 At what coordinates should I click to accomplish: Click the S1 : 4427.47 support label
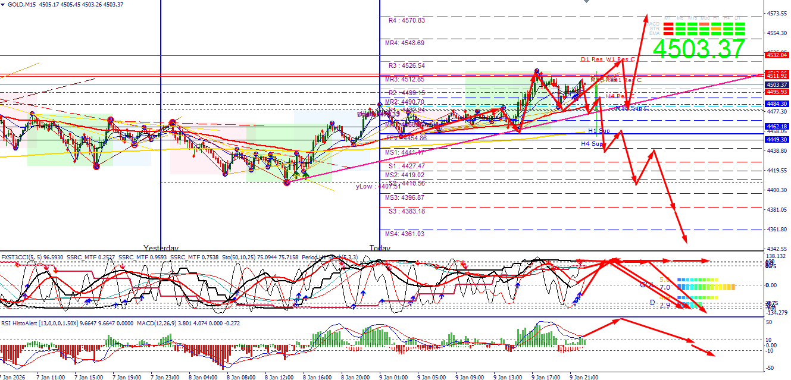tap(407, 166)
